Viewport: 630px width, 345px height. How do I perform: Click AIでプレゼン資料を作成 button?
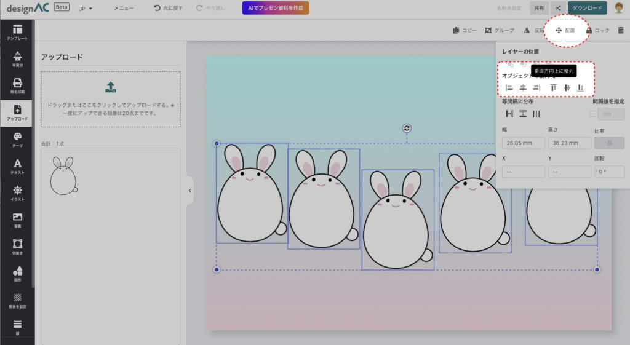(276, 8)
